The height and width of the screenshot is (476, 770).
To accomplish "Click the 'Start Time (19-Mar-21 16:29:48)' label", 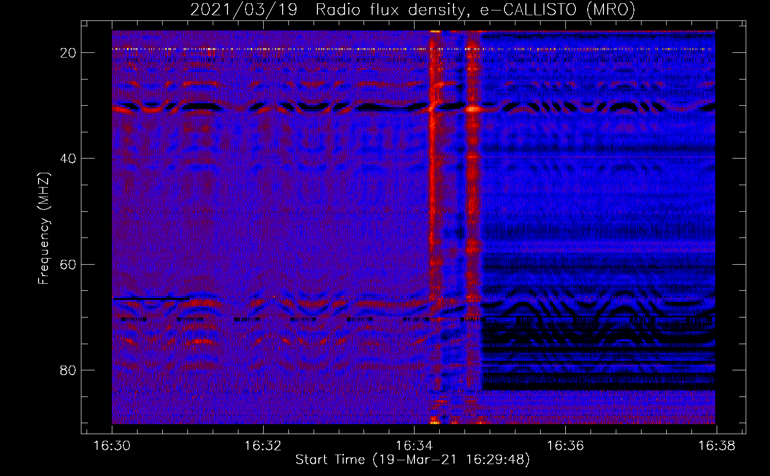I will click(x=413, y=460).
